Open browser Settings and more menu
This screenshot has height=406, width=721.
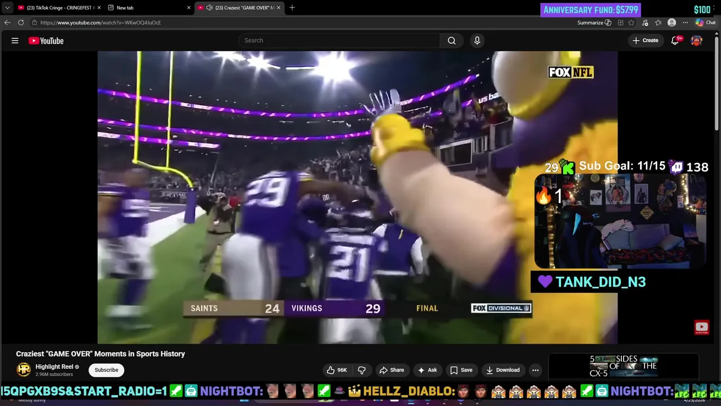coord(685,23)
